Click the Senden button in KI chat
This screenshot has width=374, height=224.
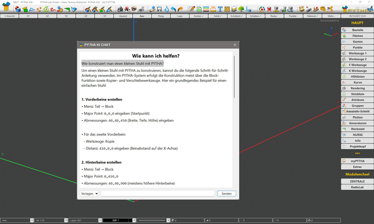click(227, 194)
